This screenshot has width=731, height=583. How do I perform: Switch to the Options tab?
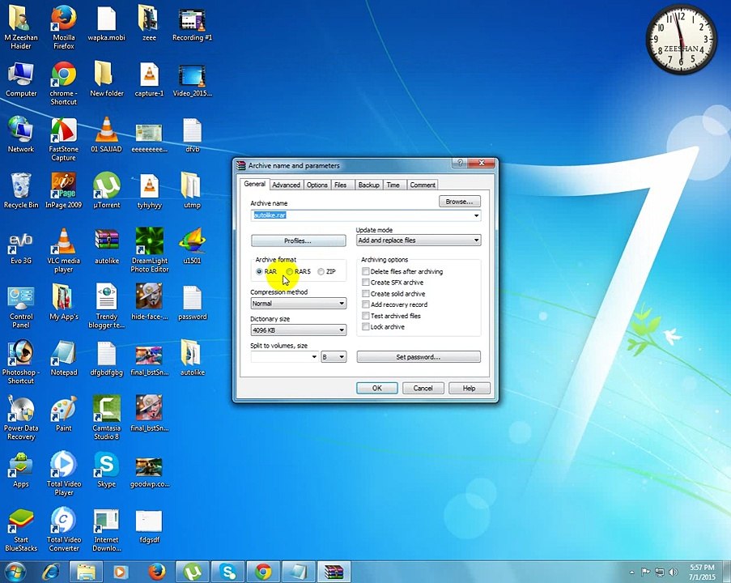[317, 185]
